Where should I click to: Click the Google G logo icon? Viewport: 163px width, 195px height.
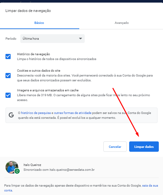click(x=11, y=115)
